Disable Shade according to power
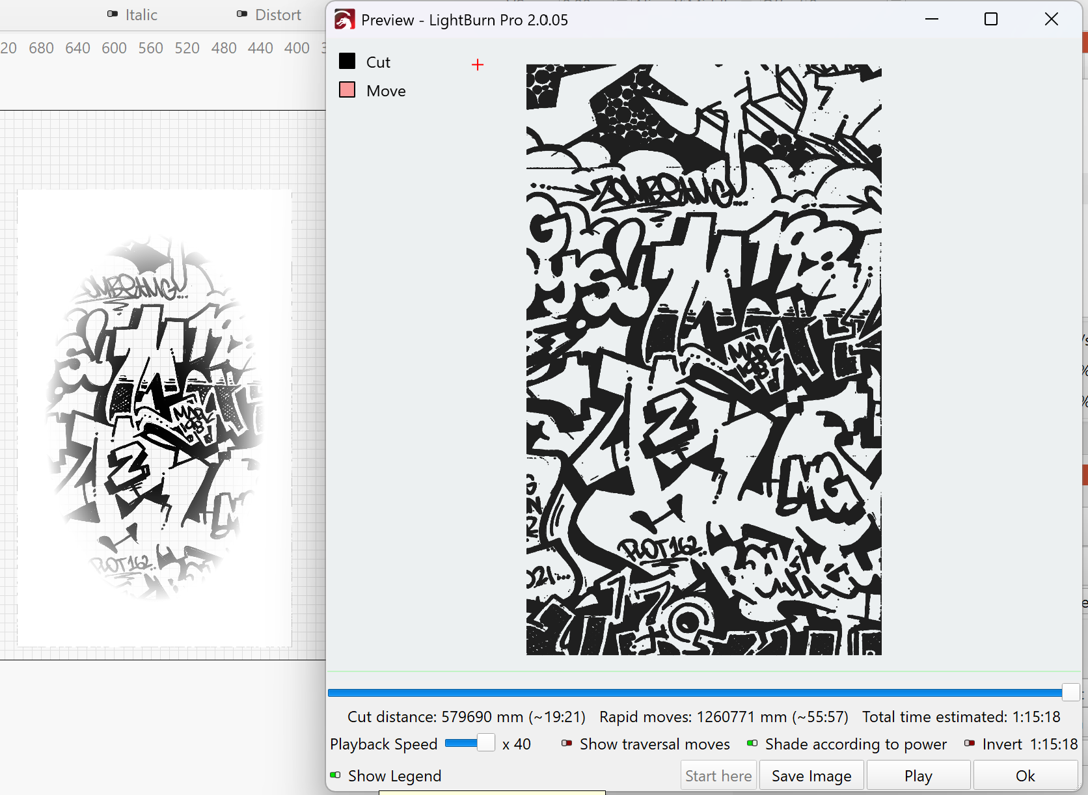The image size is (1088, 795). pyautogui.click(x=752, y=744)
